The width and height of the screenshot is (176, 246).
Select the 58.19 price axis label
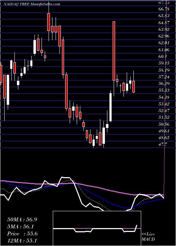tap(164, 70)
